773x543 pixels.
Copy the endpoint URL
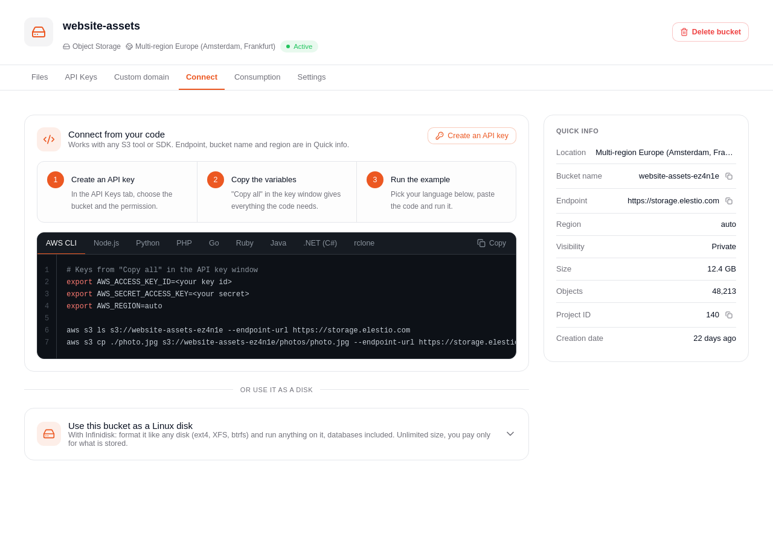729,201
